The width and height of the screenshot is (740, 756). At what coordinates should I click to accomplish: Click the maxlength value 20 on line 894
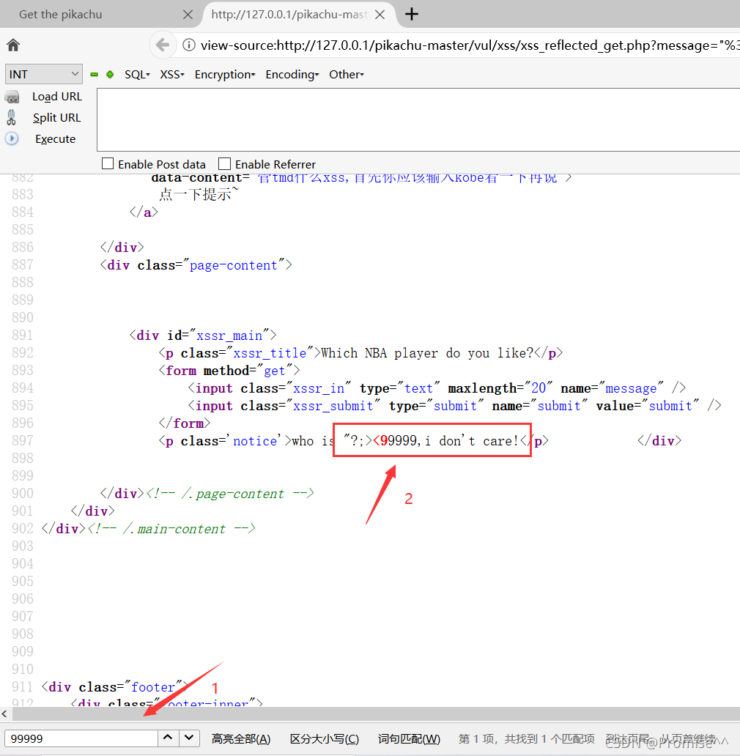tap(539, 388)
